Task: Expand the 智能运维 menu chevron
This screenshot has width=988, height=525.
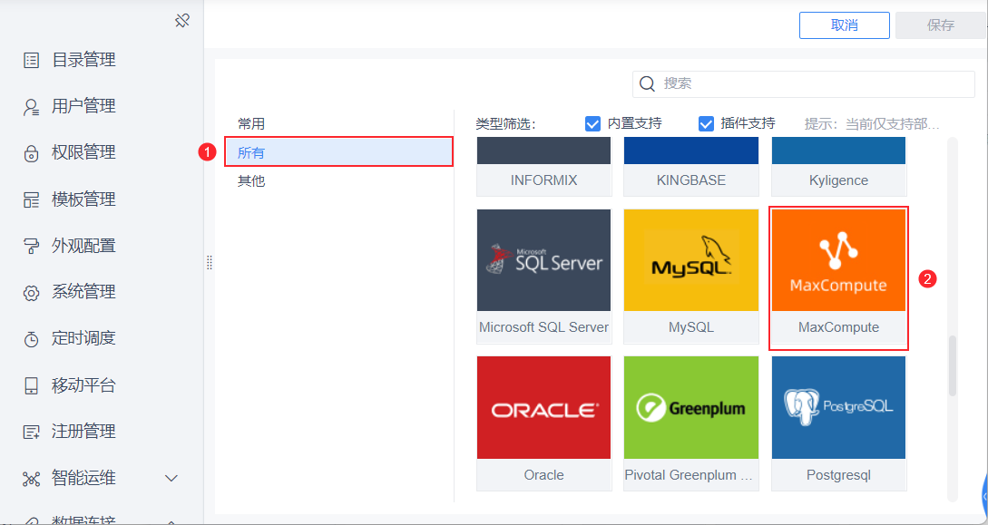Action: (171, 479)
